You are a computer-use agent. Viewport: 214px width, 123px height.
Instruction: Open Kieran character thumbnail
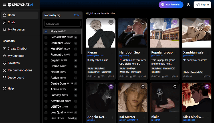(101, 33)
